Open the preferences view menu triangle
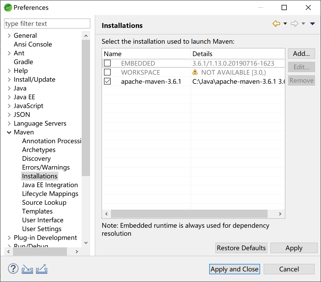 [x=312, y=24]
